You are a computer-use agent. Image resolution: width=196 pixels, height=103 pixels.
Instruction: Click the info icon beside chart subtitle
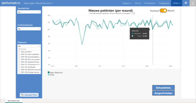[x=134, y=13]
